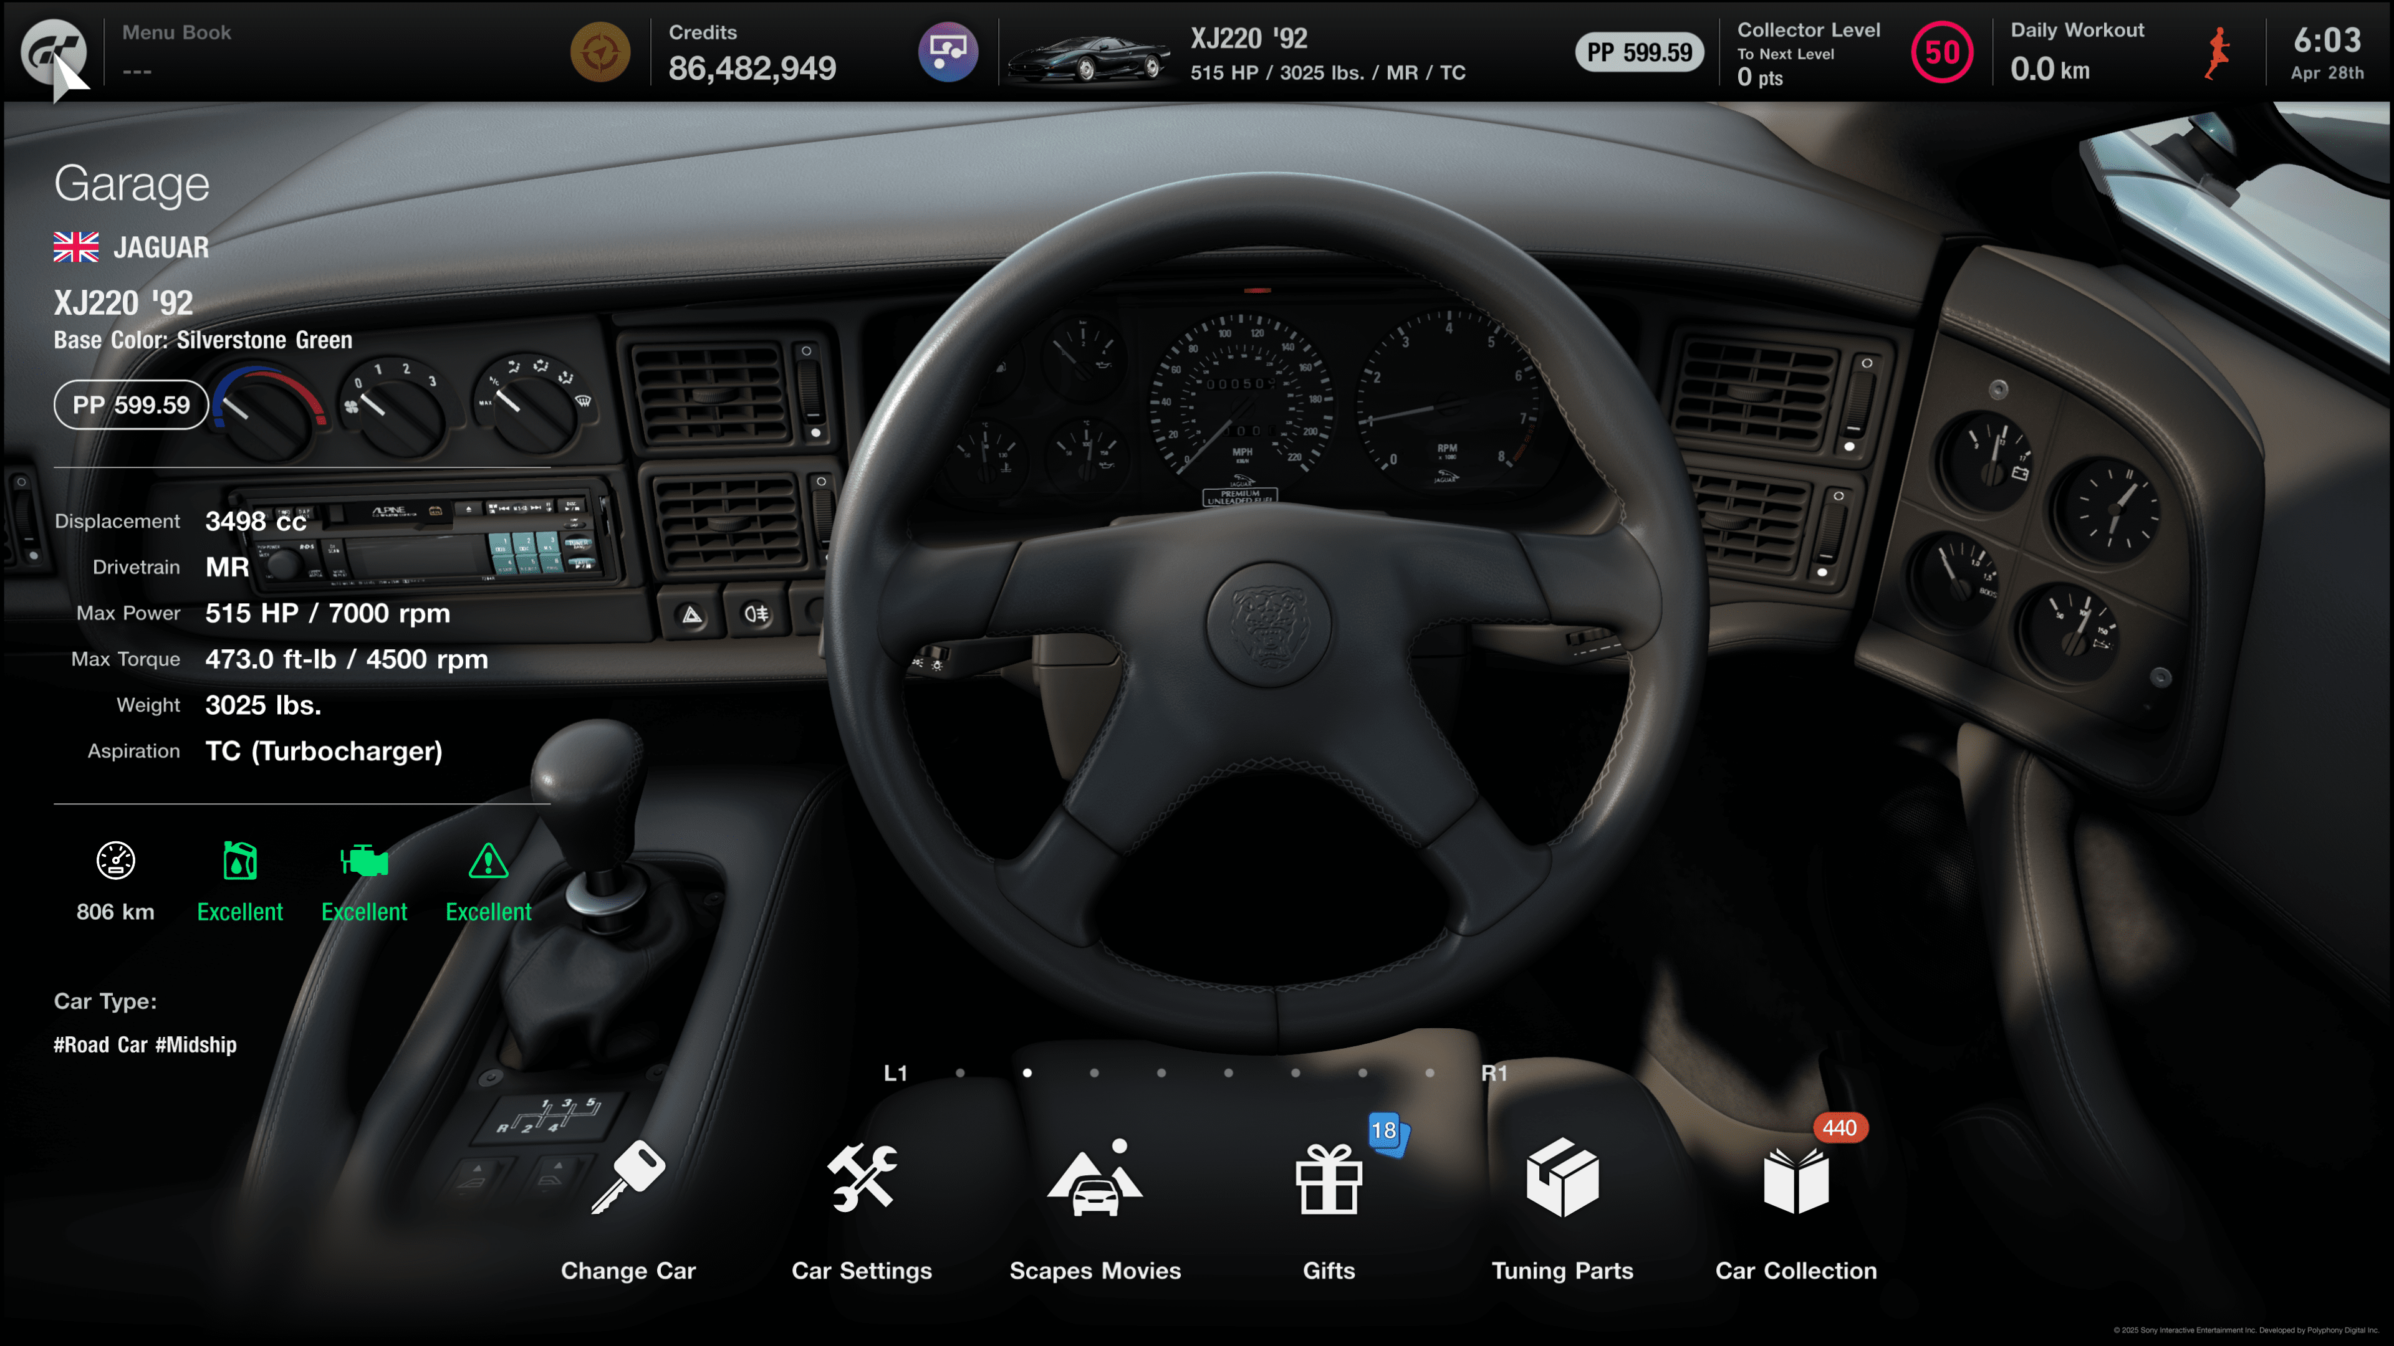Click the garage panel PP 599.59 pill
The width and height of the screenshot is (2394, 1346).
[x=131, y=405]
